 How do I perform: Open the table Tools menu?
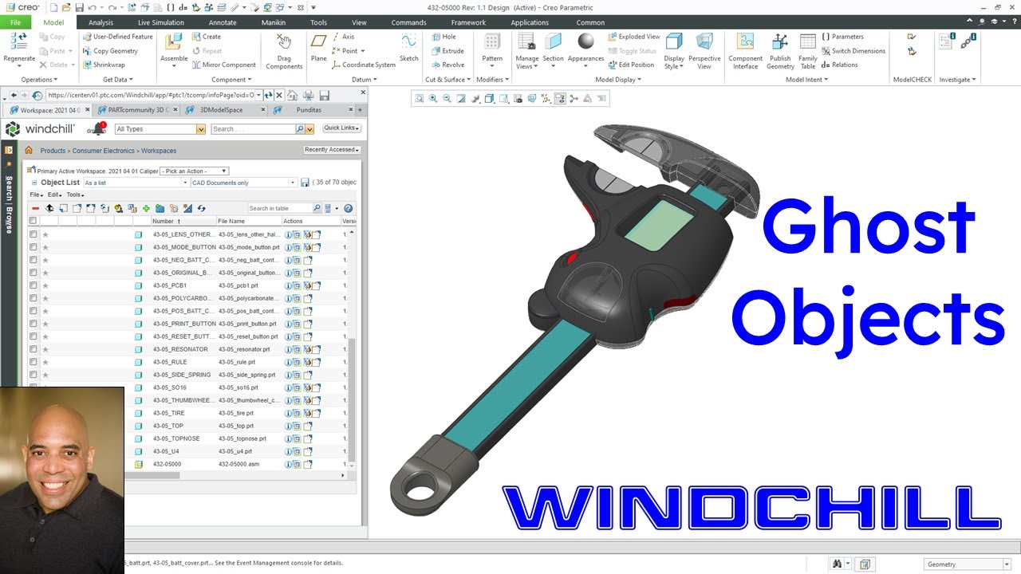tap(76, 195)
